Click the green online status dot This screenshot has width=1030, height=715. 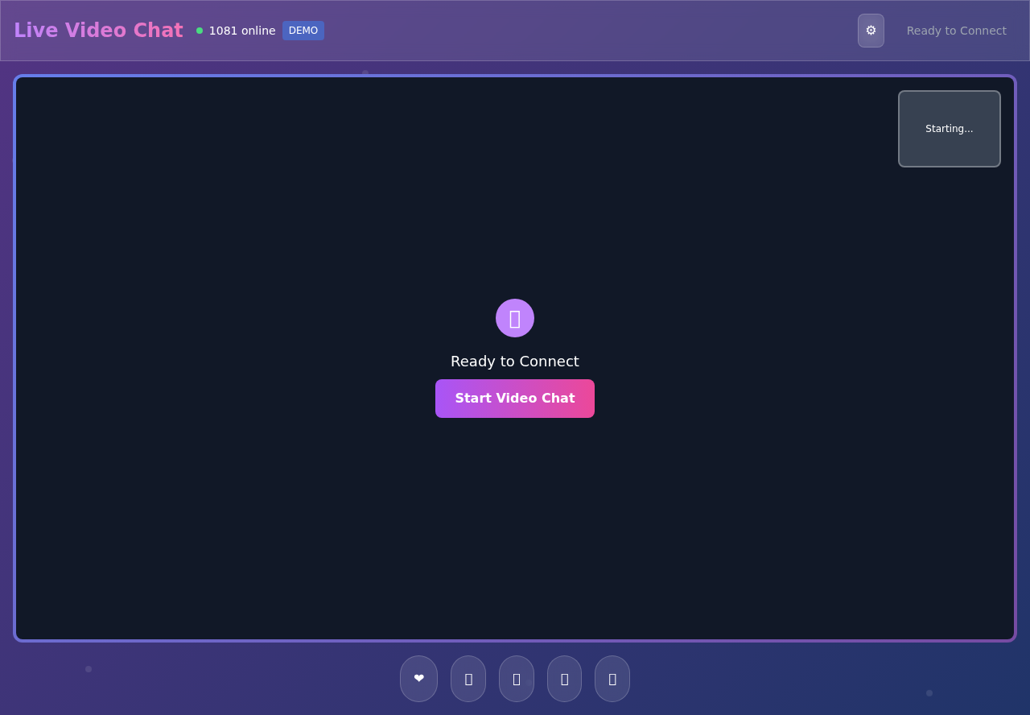[200, 31]
